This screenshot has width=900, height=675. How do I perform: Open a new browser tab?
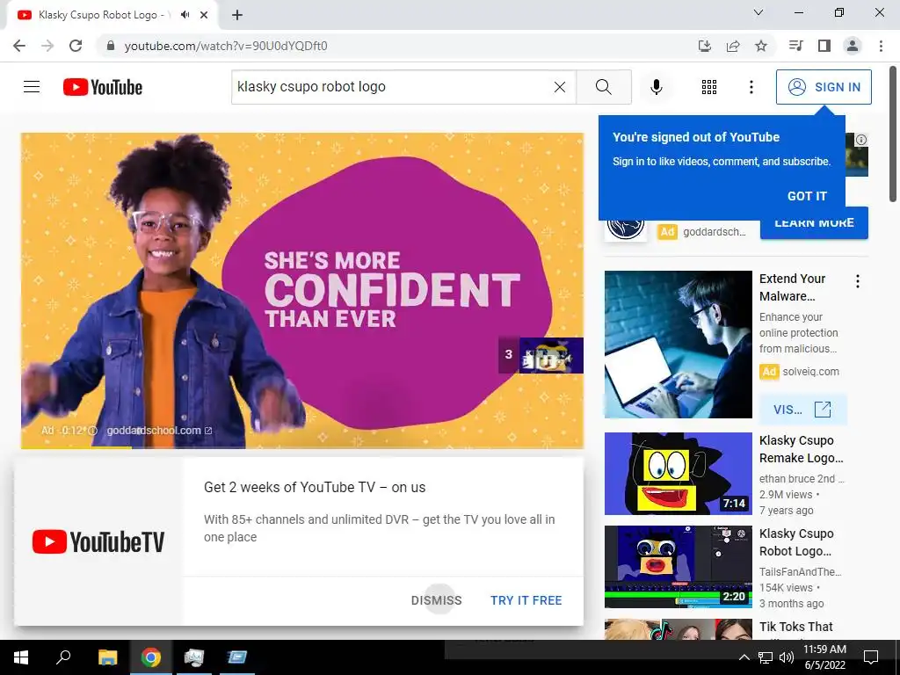point(237,15)
